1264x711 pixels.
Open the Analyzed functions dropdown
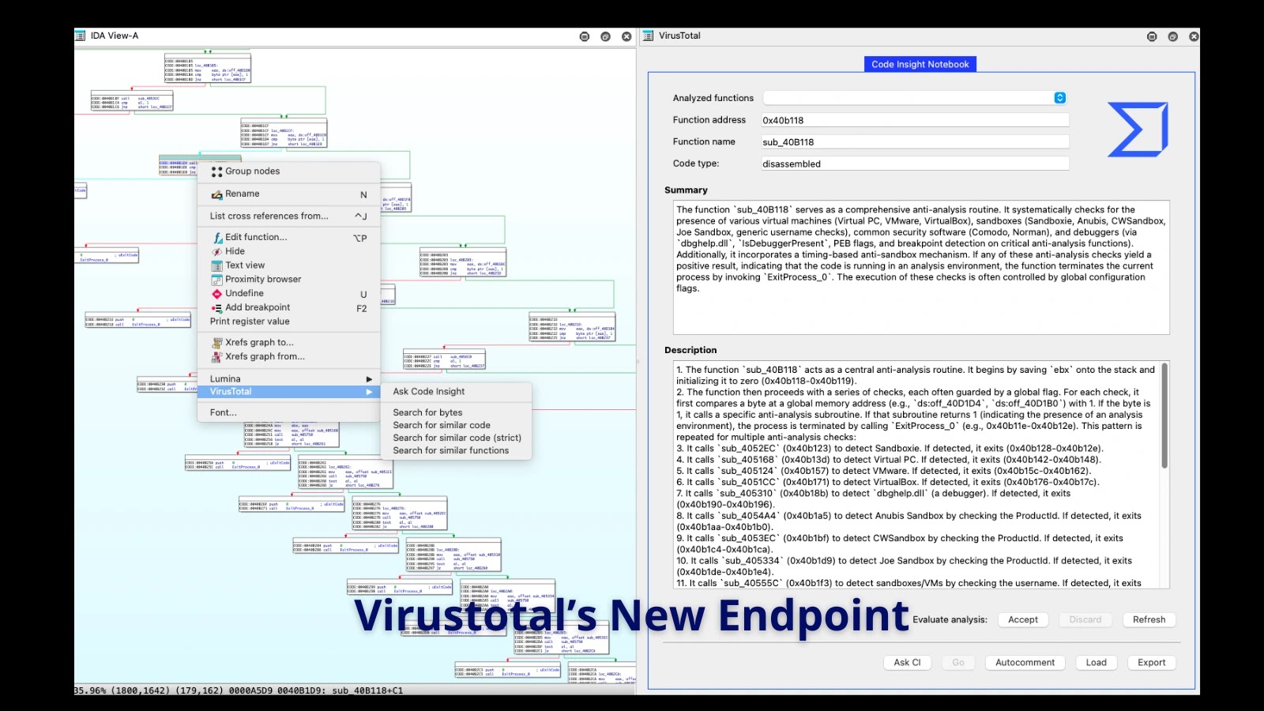(x=1060, y=98)
